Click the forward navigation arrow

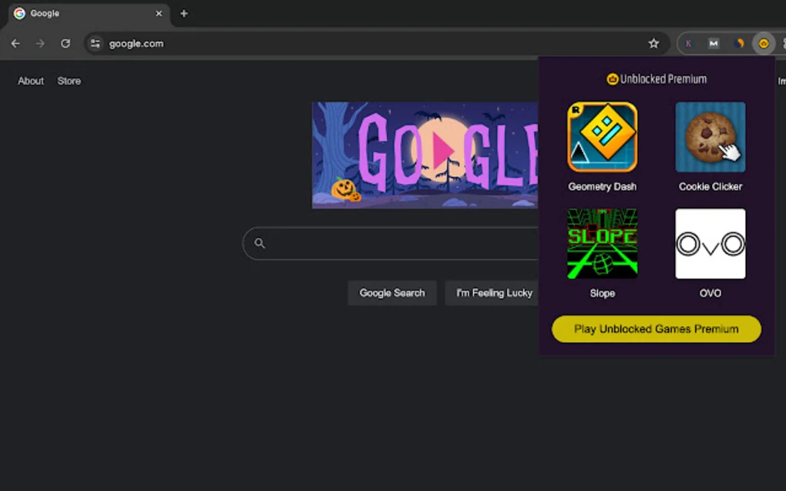click(40, 43)
